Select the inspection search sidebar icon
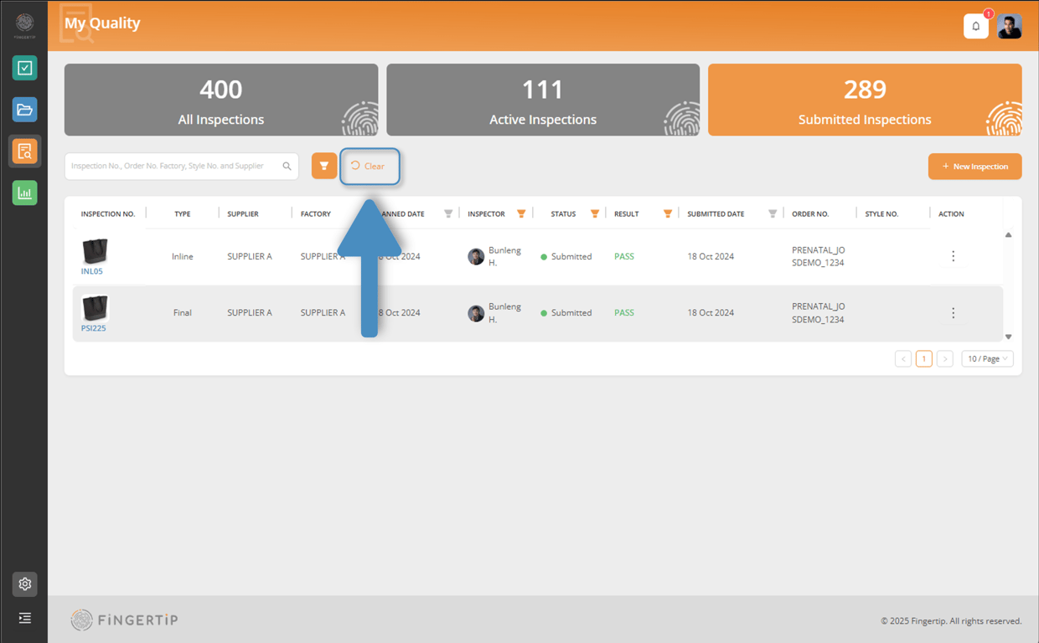Viewport: 1039px width, 643px height. (24, 152)
